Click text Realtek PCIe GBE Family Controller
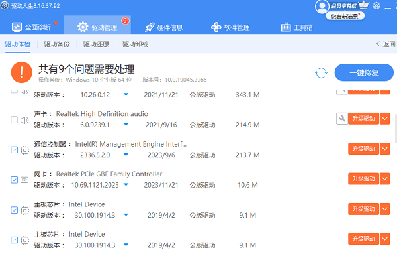 [109, 174]
